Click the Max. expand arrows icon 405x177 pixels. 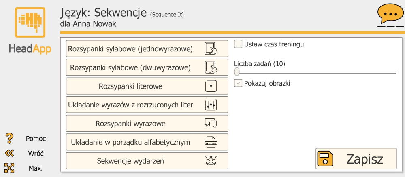(x=9, y=168)
